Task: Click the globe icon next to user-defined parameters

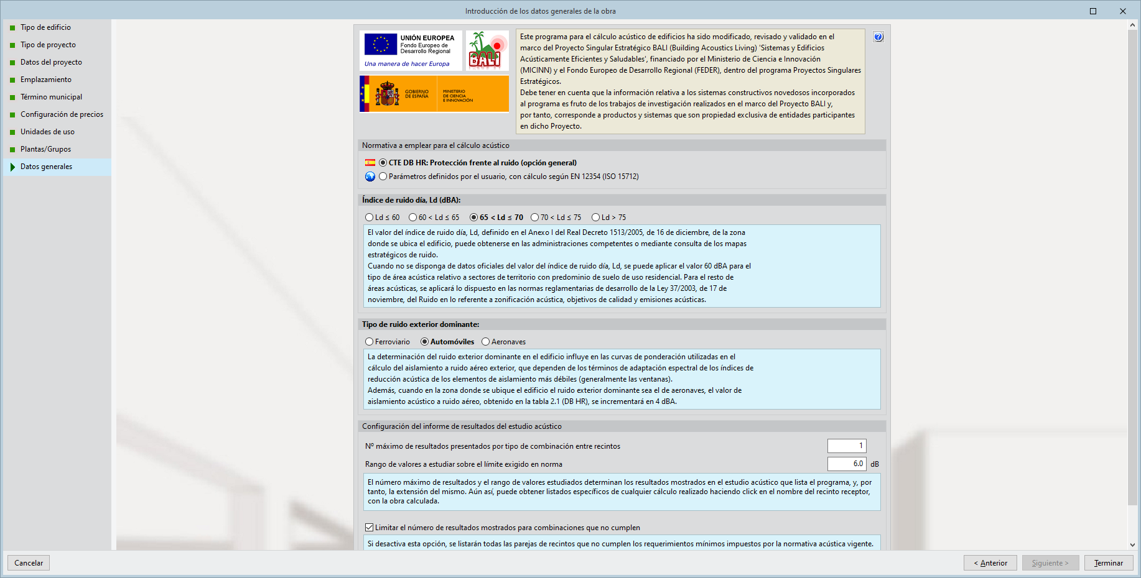Action: [370, 177]
